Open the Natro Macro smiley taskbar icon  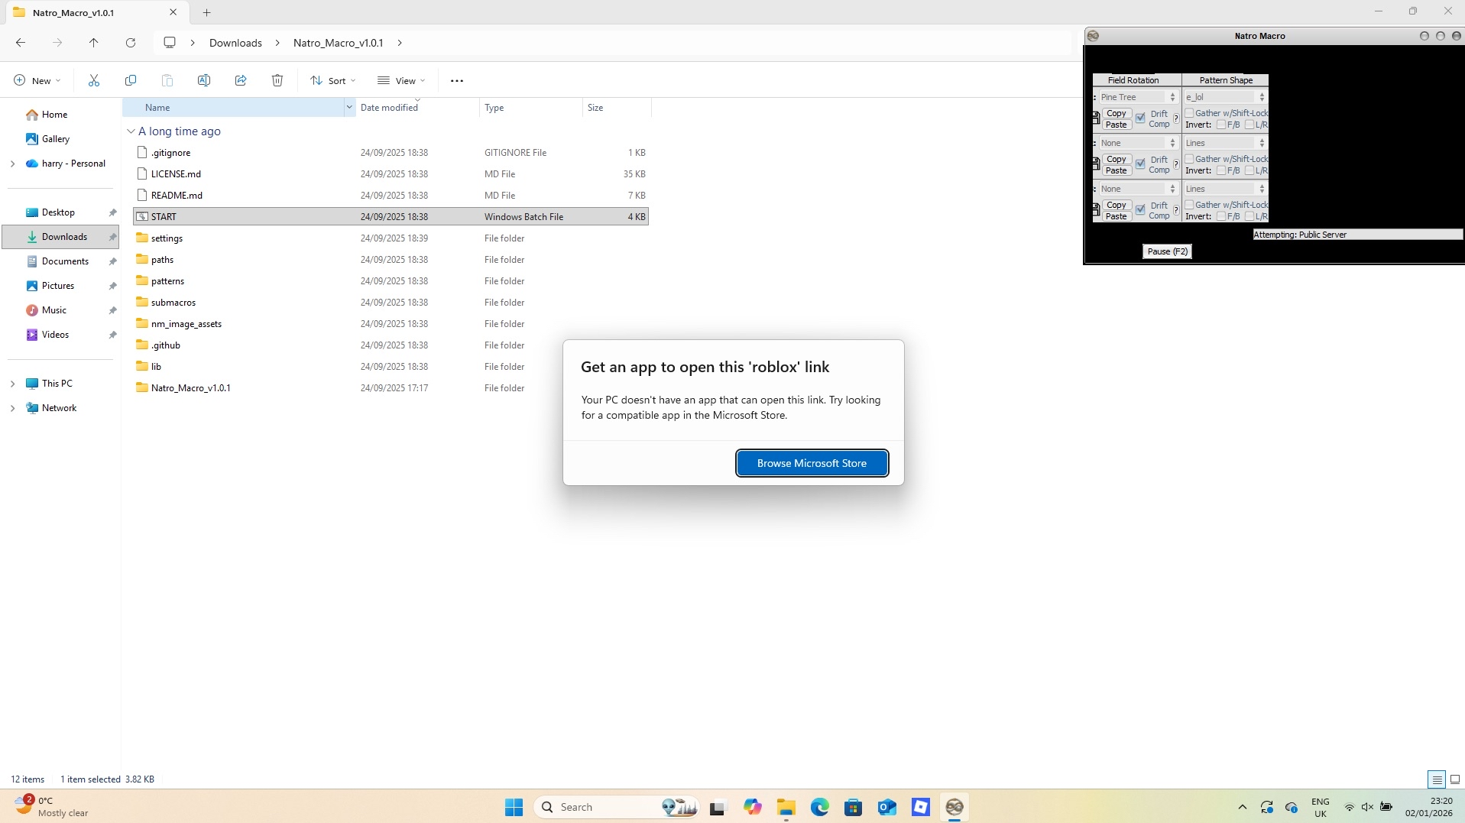click(x=954, y=806)
